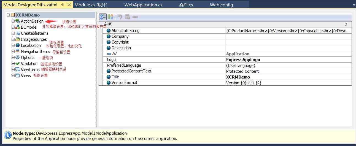The width and height of the screenshot is (356, 146).
Task: Expand the Views tree node
Action: point(13,76)
